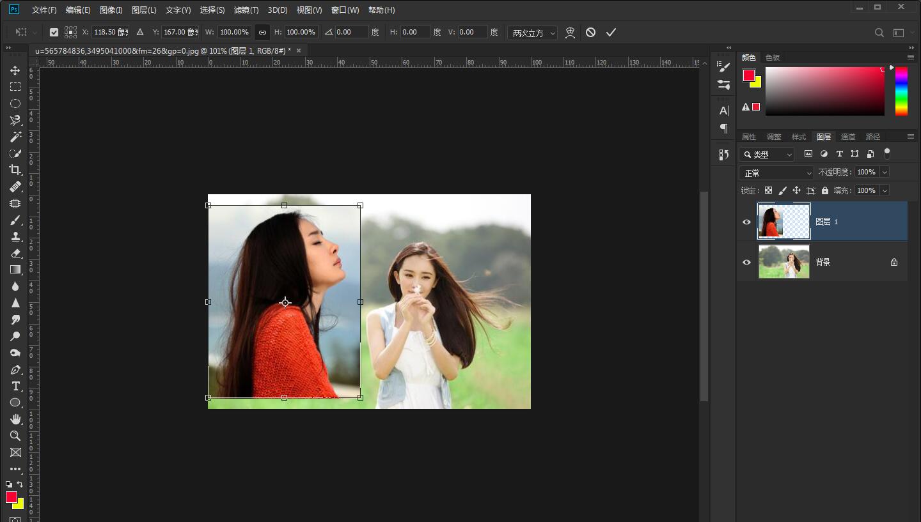Viewport: 921px width, 522px height.
Task: Open the 类型 layer filter dropdown
Action: (x=766, y=154)
